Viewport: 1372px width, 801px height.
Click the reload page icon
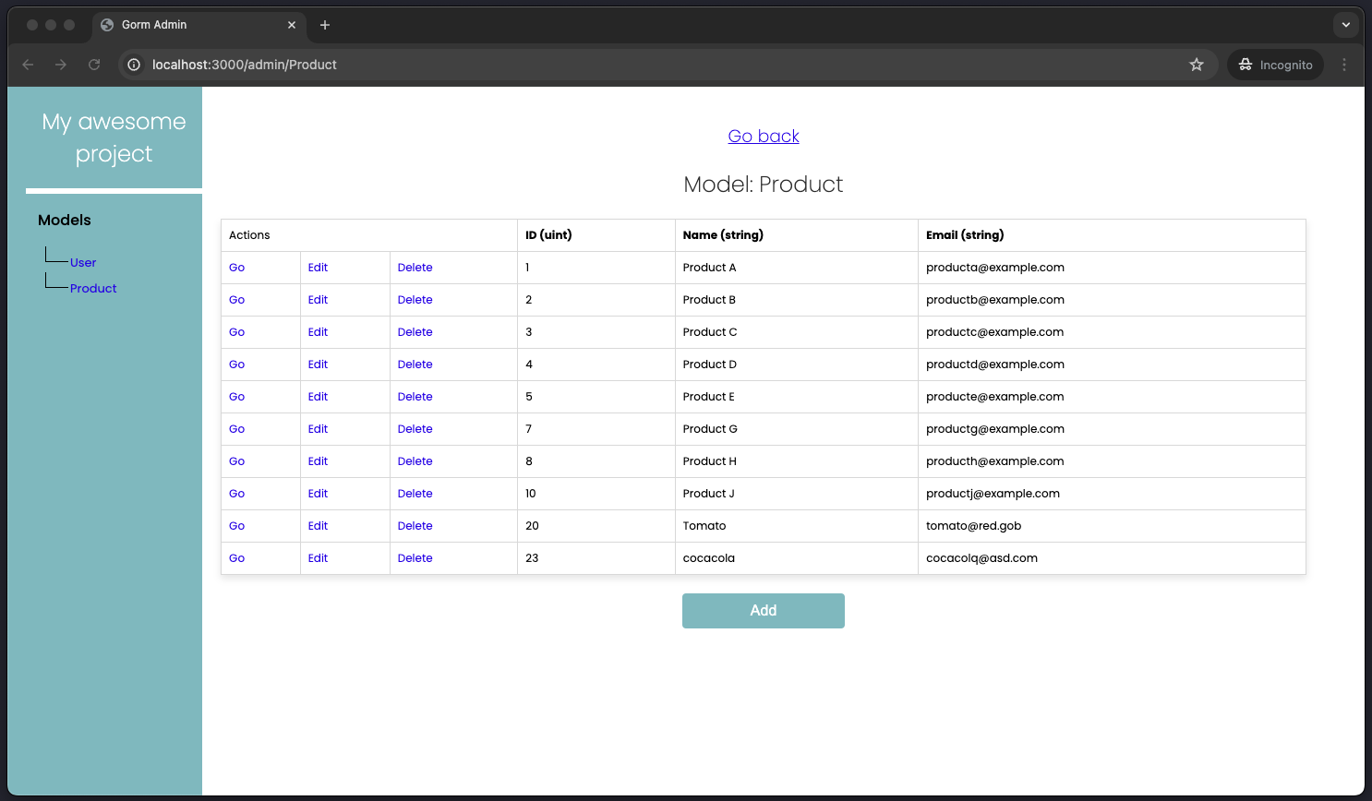pyautogui.click(x=94, y=65)
